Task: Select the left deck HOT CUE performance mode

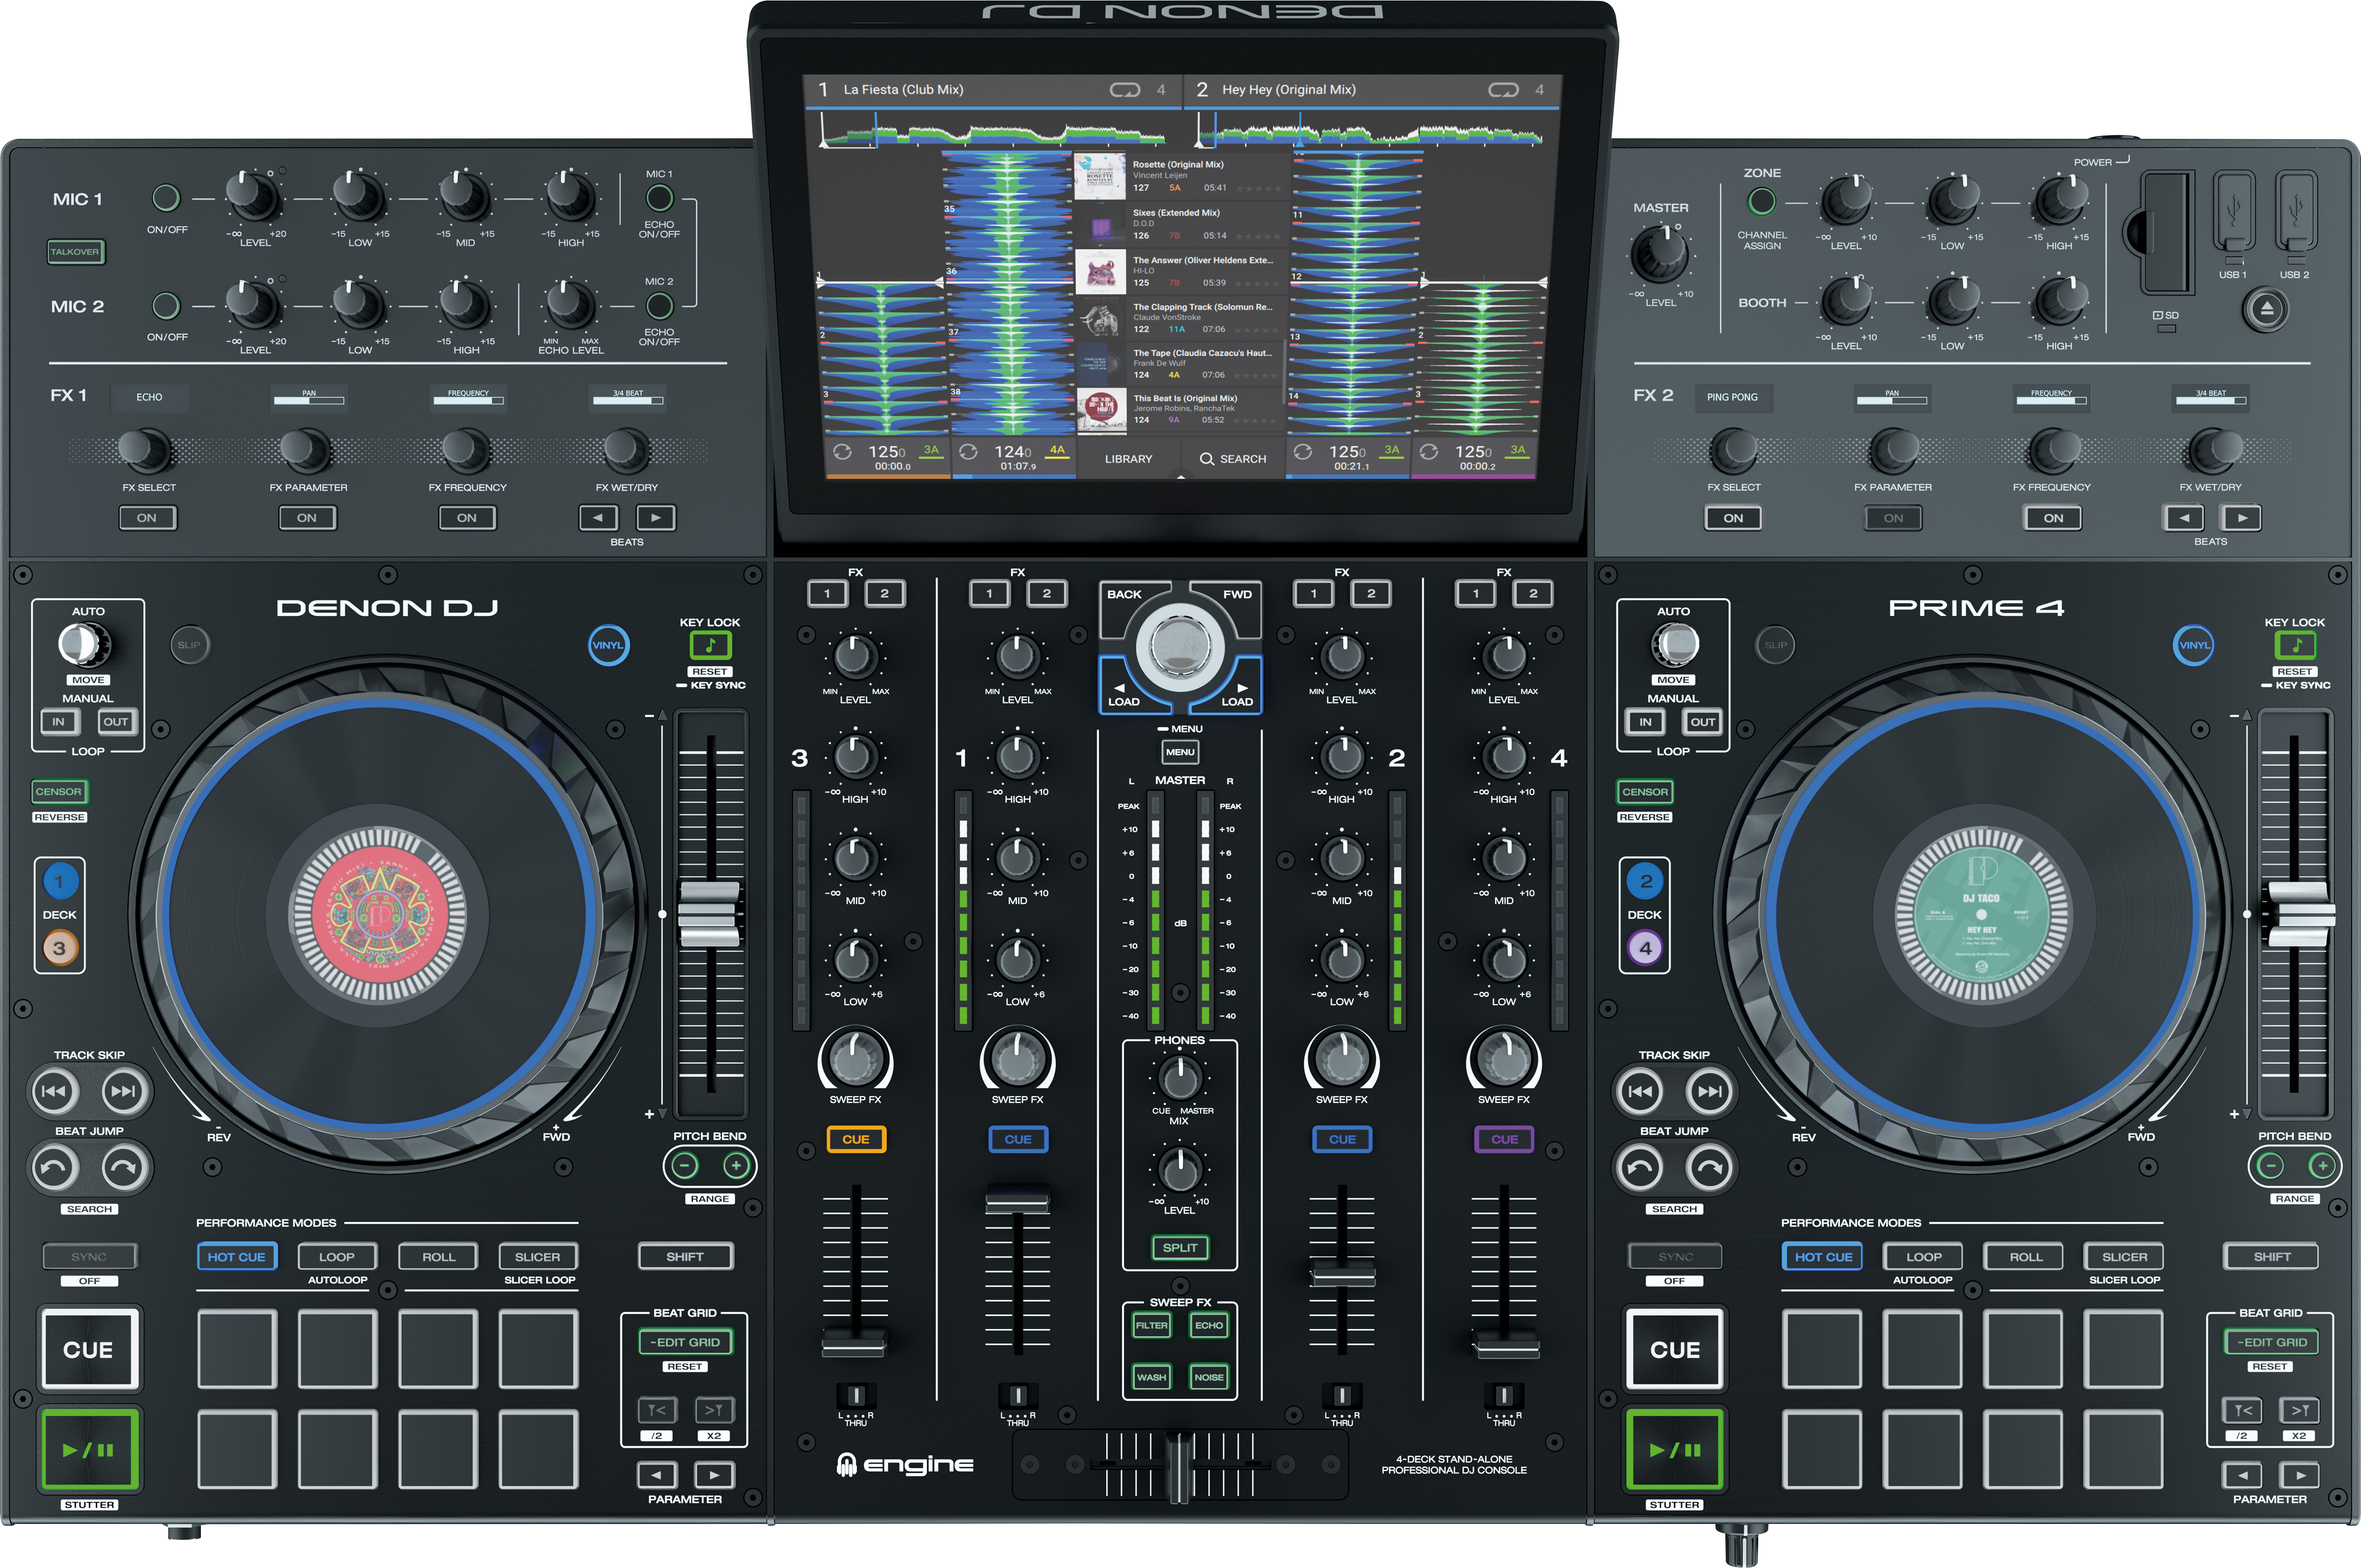Action: [237, 1257]
